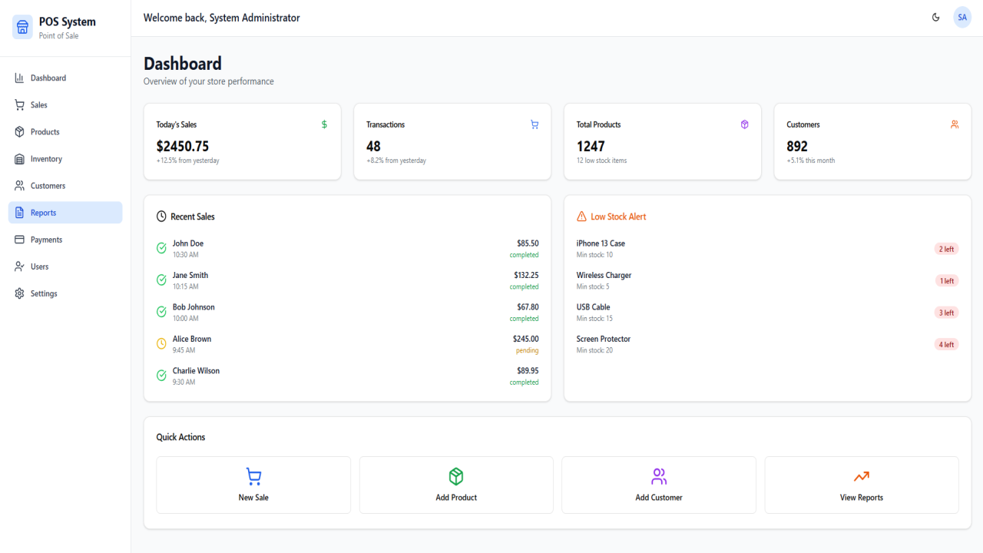Click the Reports document icon in the sidebar
Screen dimensions: 983x553
(x=19, y=213)
